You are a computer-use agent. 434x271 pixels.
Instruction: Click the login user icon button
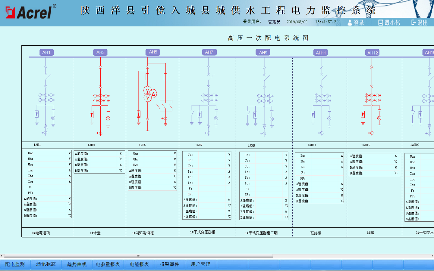(x=356, y=23)
